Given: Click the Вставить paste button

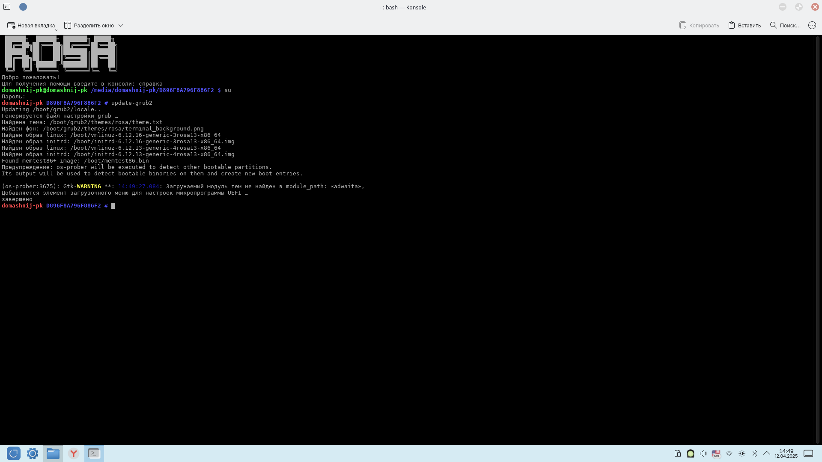Looking at the screenshot, I should click(x=745, y=25).
